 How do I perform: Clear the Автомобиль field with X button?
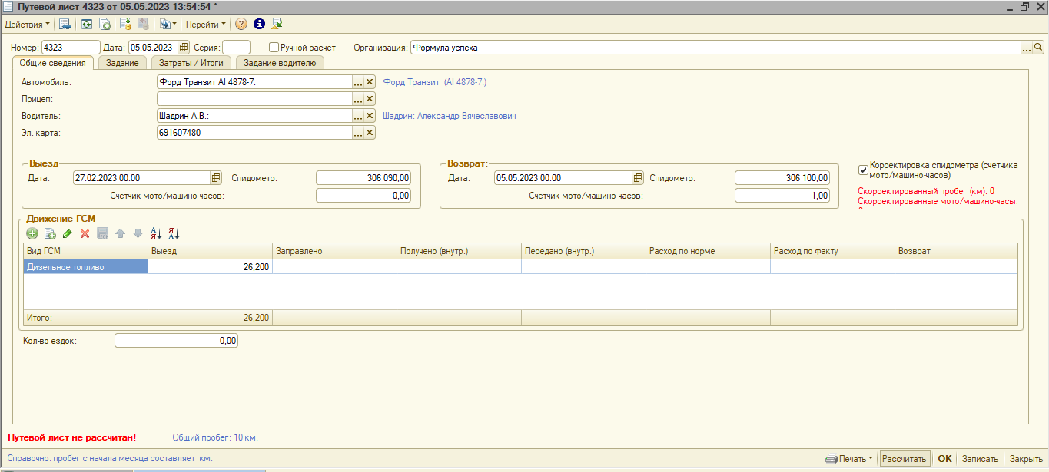click(370, 82)
